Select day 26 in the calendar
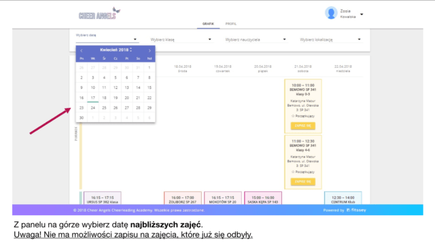Image resolution: width=435 pixels, height=245 pixels. click(116, 108)
